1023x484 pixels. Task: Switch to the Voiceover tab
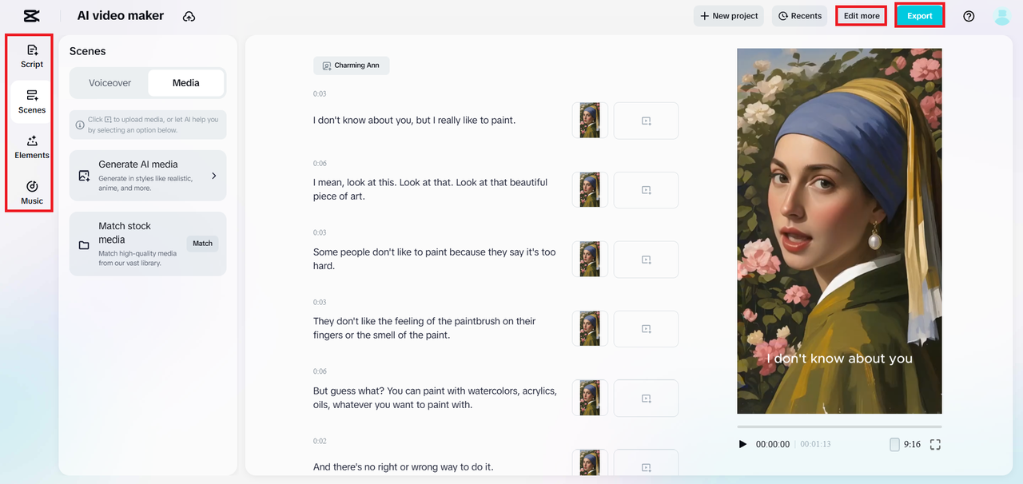click(110, 82)
